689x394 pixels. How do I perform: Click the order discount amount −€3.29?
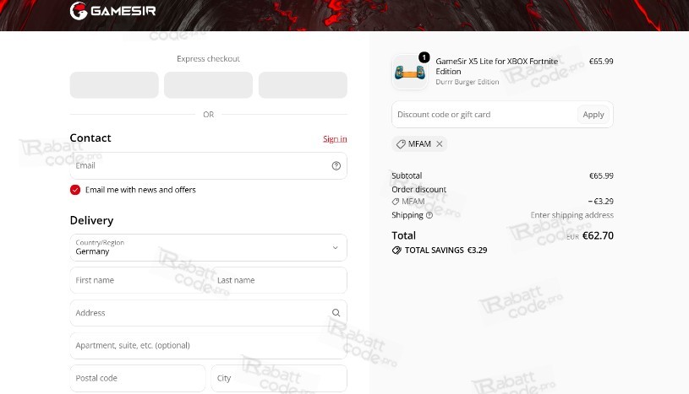(601, 202)
